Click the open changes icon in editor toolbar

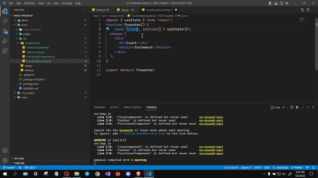click(303, 10)
